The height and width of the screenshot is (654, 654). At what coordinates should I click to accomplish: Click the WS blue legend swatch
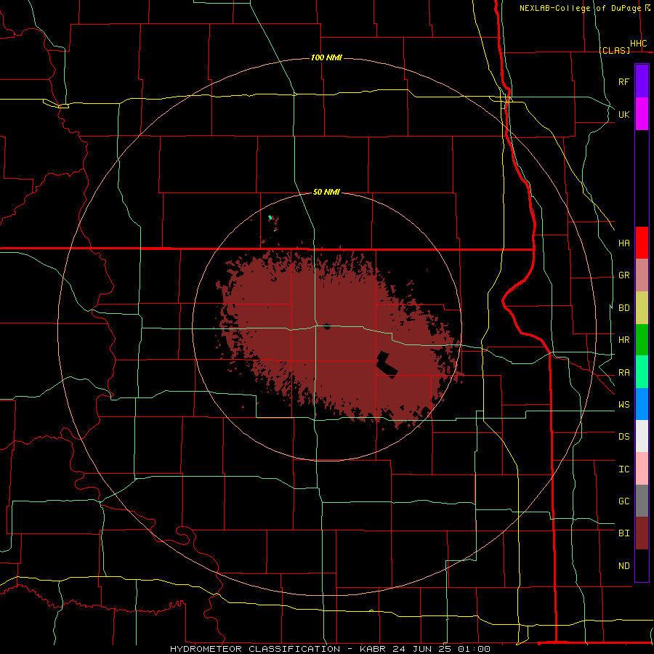(642, 404)
